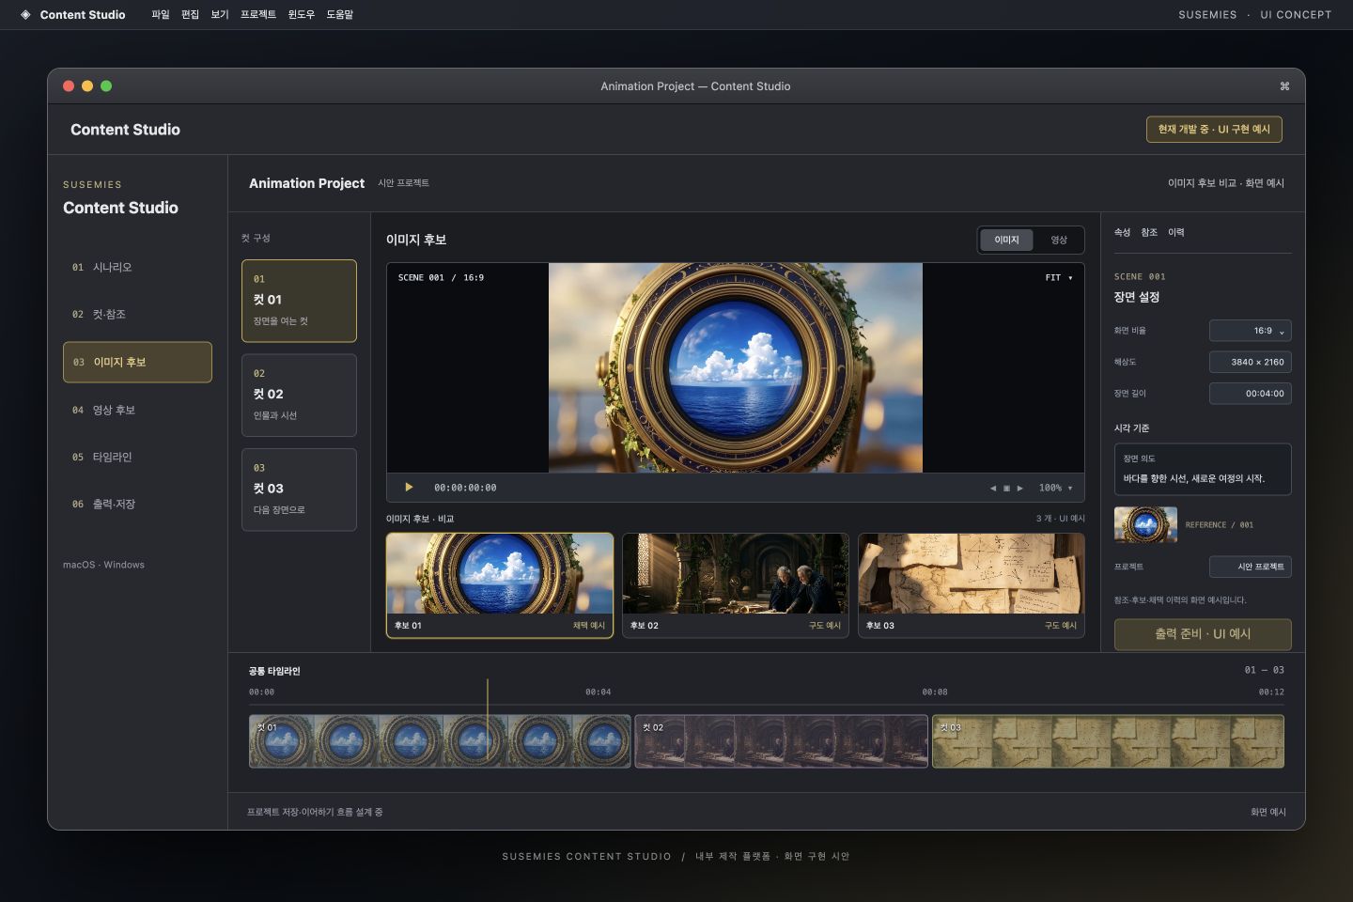
Task: Open the 보기 menu
Action: (x=220, y=15)
